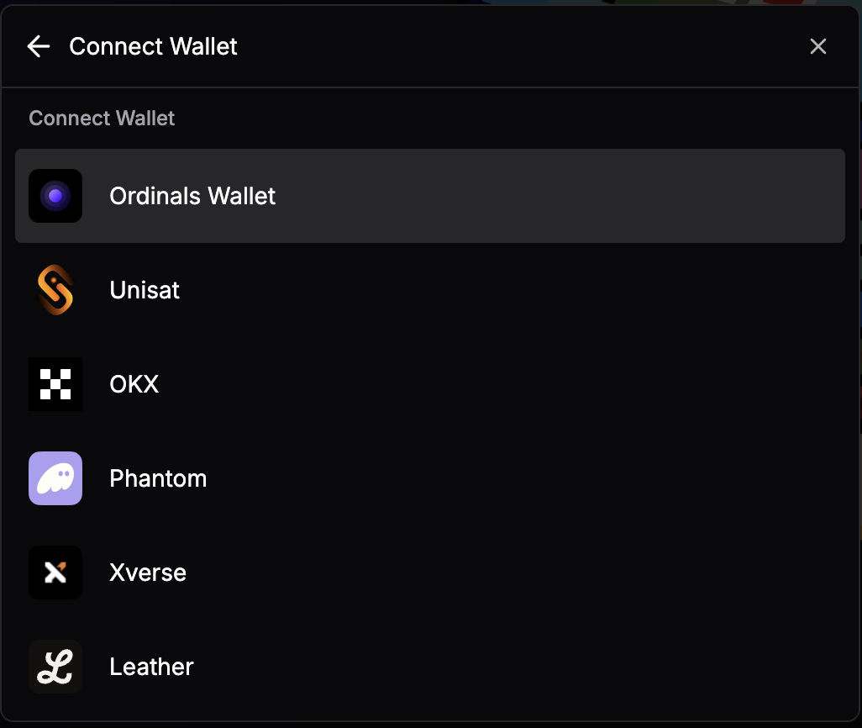862x728 pixels.
Task: Pick the Leather text label
Action: [151, 667]
